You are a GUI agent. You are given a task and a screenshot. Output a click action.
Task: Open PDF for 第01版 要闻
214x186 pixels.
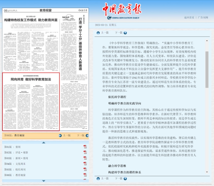pos(85,147)
